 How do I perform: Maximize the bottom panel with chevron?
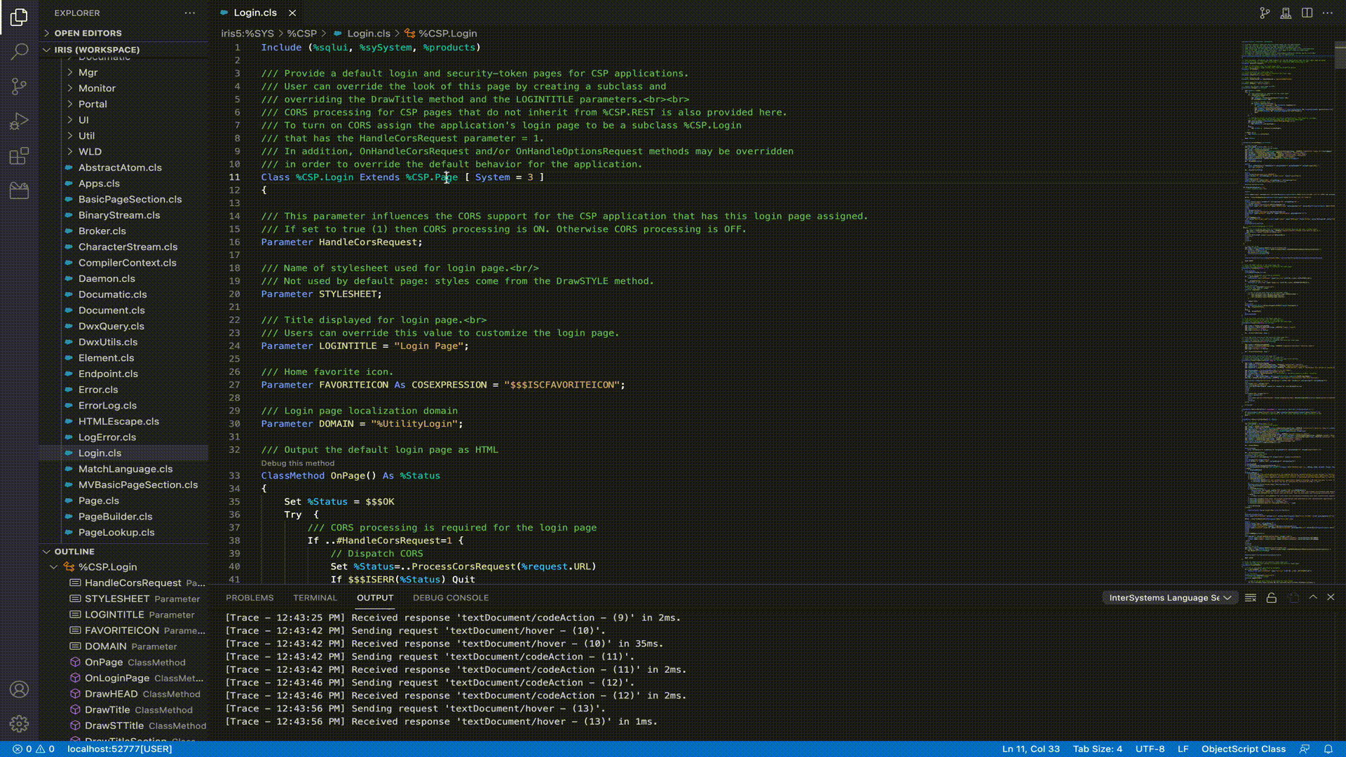1313,597
